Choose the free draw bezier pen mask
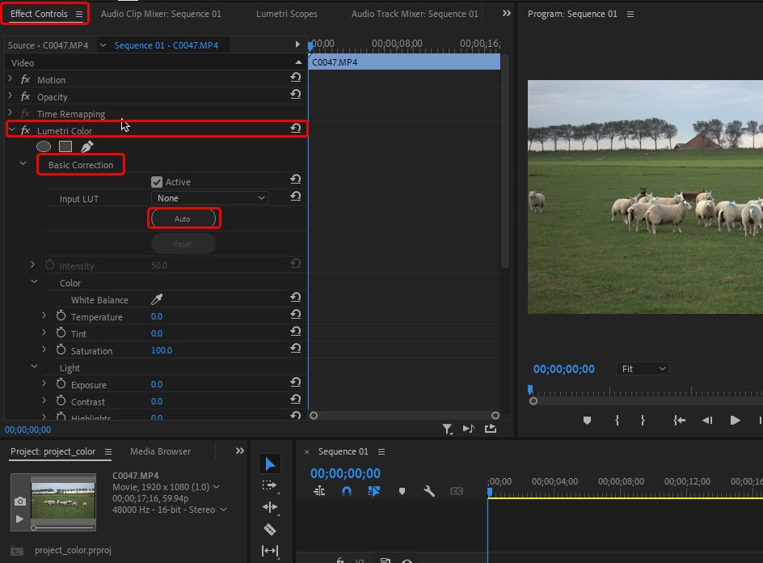 [x=86, y=146]
